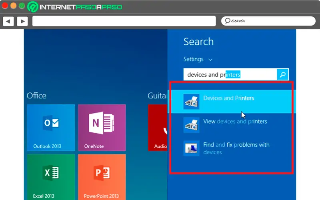Click the browser Search field
The width and height of the screenshot is (320, 200).
click(268, 21)
